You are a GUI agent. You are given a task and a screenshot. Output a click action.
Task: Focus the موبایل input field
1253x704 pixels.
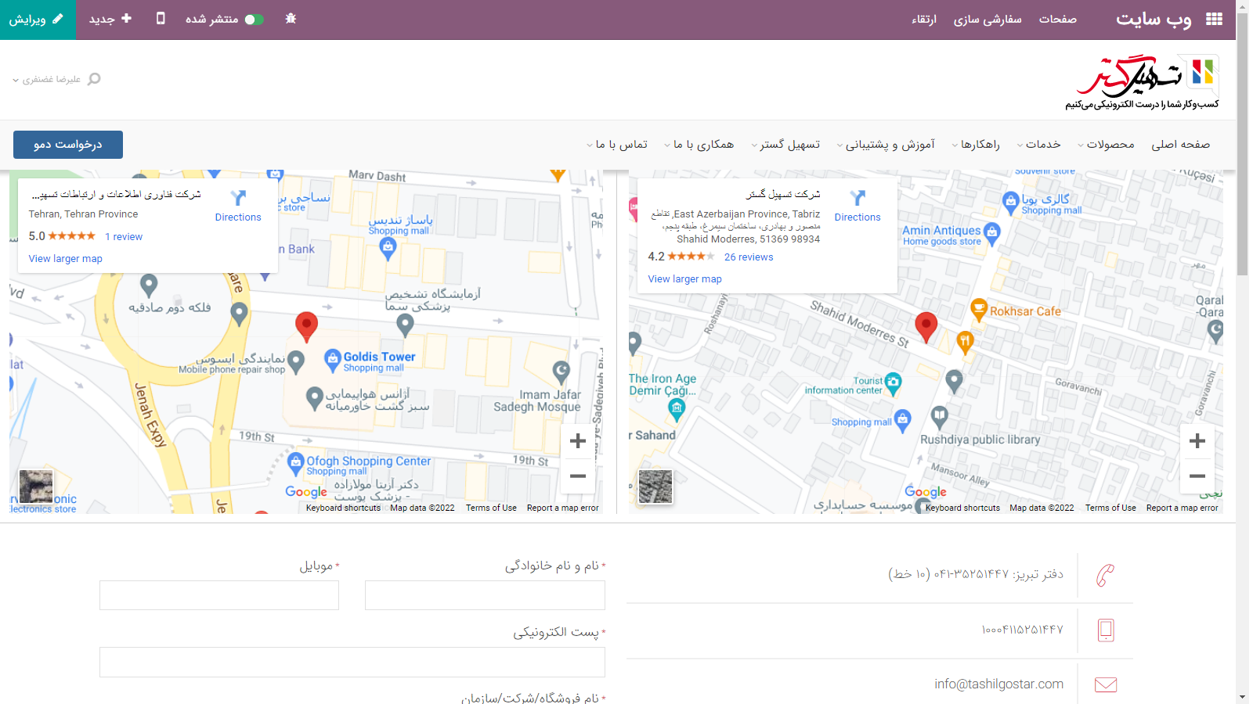click(x=219, y=595)
